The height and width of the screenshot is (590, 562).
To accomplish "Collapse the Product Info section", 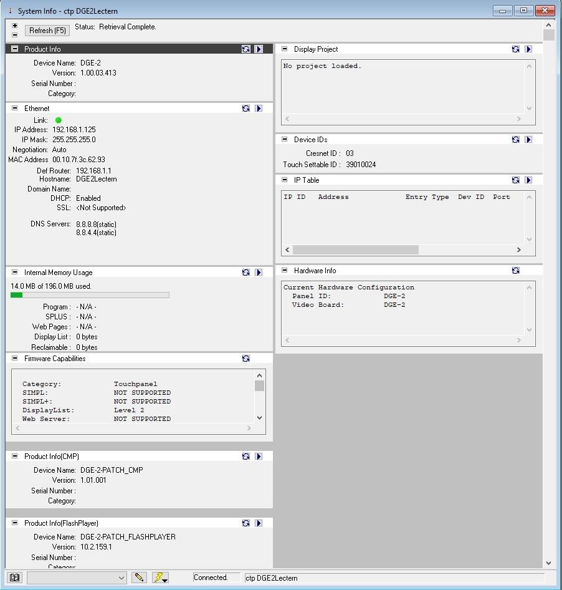I will point(15,49).
